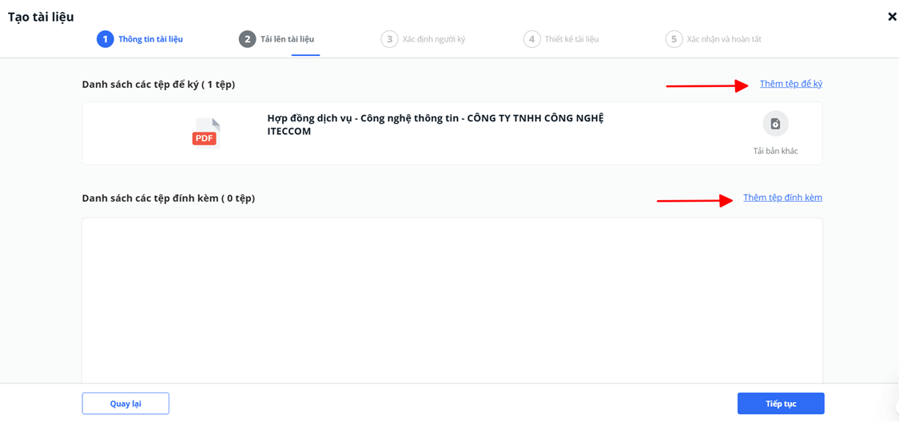899x422 pixels.
Task: Jump to Xác nhận và hoàn tất step
Action: click(x=724, y=40)
